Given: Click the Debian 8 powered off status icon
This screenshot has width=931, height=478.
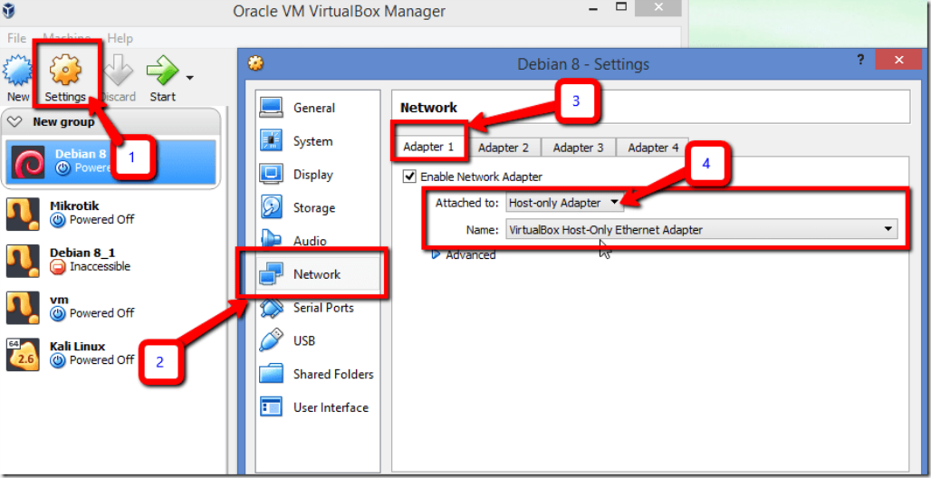Looking at the screenshot, I should [62, 168].
